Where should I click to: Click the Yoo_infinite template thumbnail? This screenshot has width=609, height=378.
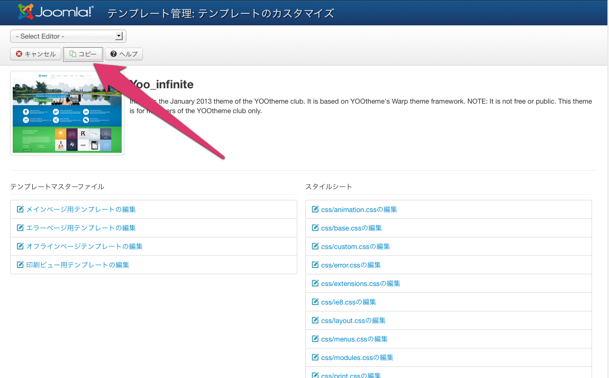tap(67, 113)
